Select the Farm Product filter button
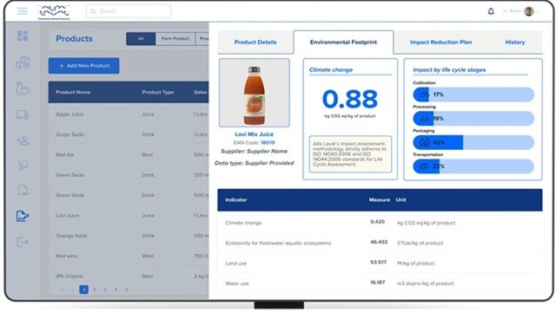 tap(175, 38)
